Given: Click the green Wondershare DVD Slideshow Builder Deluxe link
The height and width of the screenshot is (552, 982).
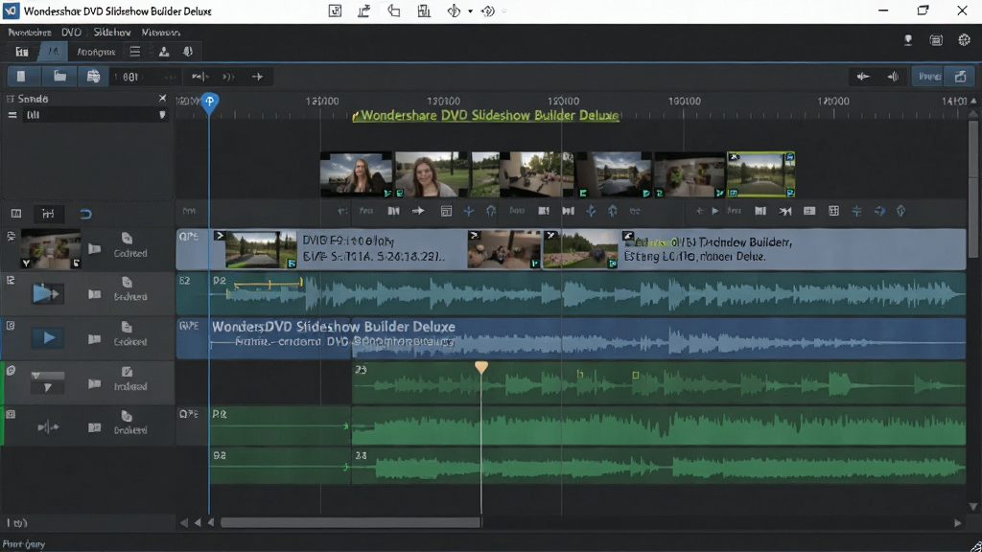Looking at the screenshot, I should coord(486,115).
